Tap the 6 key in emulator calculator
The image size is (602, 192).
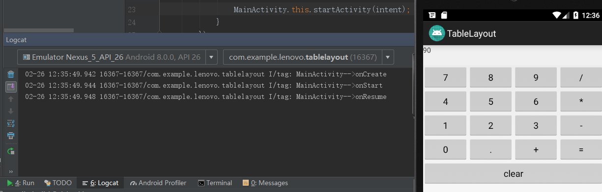point(536,102)
